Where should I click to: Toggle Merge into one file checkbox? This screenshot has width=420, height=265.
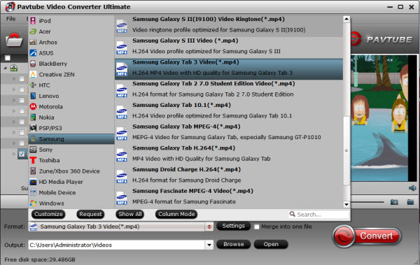257,227
